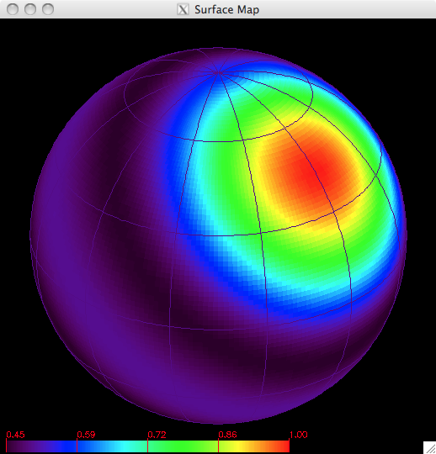Click the pole where meridian lines converge
The width and height of the screenshot is (436, 454).
(x=218, y=72)
